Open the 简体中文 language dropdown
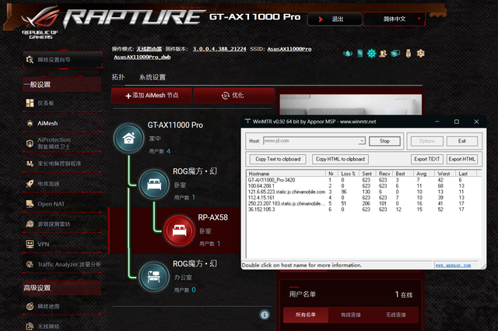Viewport: 498px width, 331px height. pyautogui.click(x=395, y=19)
